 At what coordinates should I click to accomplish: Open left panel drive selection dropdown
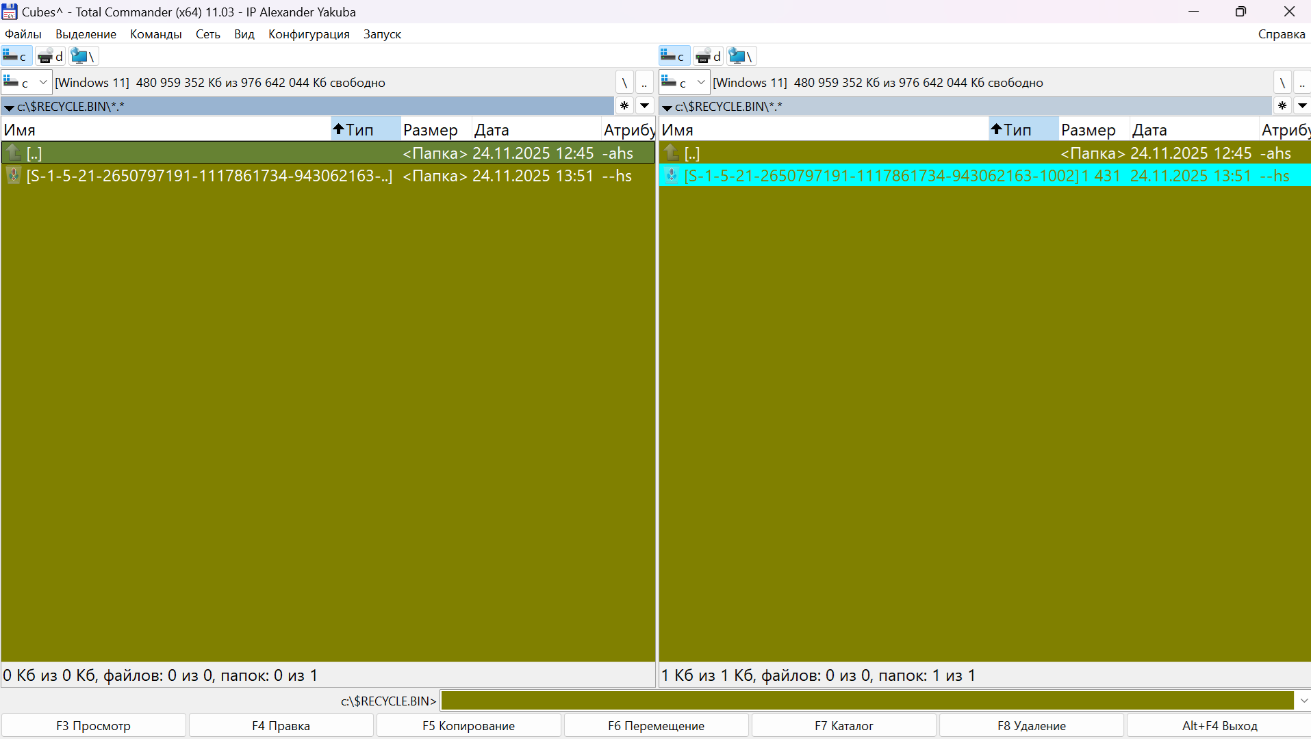tap(27, 83)
